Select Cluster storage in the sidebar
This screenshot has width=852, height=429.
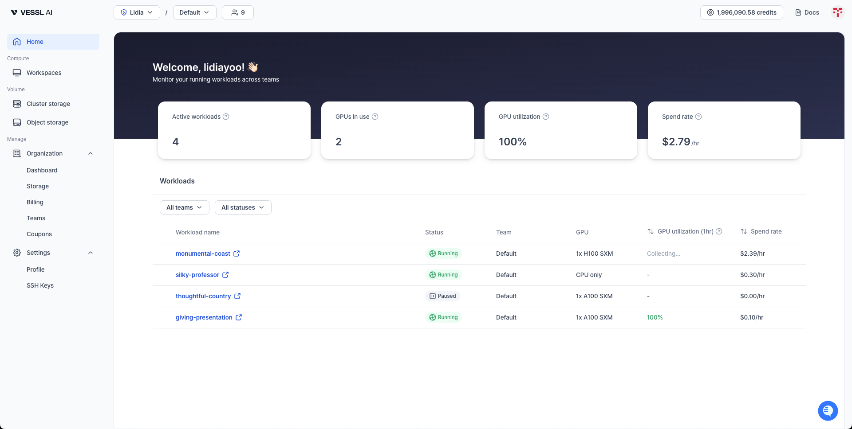tap(47, 104)
